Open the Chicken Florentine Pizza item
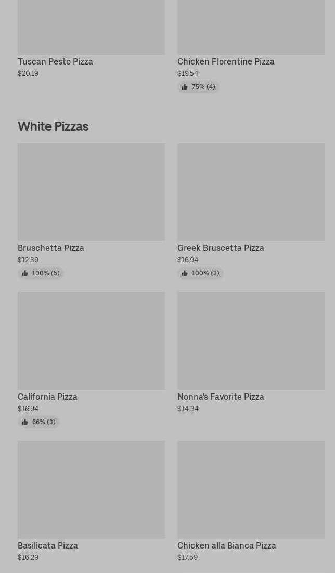335x573 pixels. [x=226, y=61]
